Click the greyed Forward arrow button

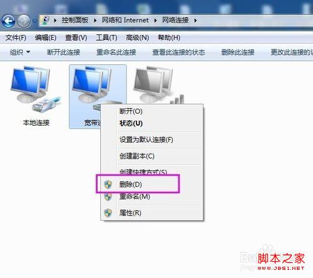pos(24,21)
